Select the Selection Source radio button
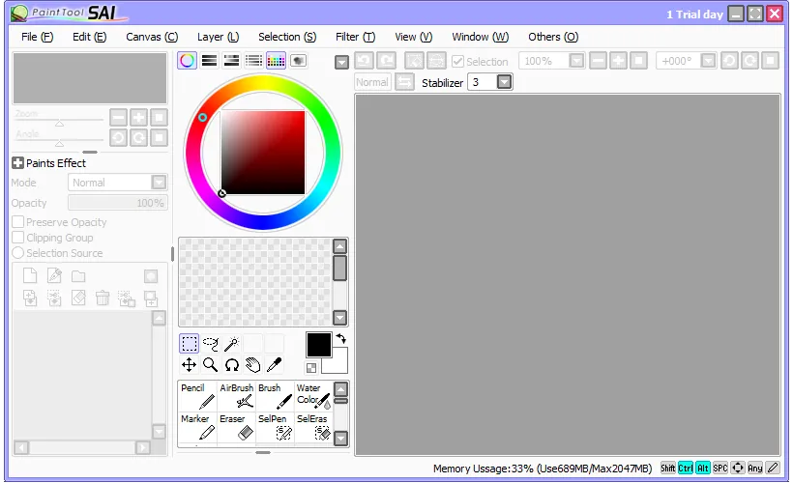 pos(18,253)
